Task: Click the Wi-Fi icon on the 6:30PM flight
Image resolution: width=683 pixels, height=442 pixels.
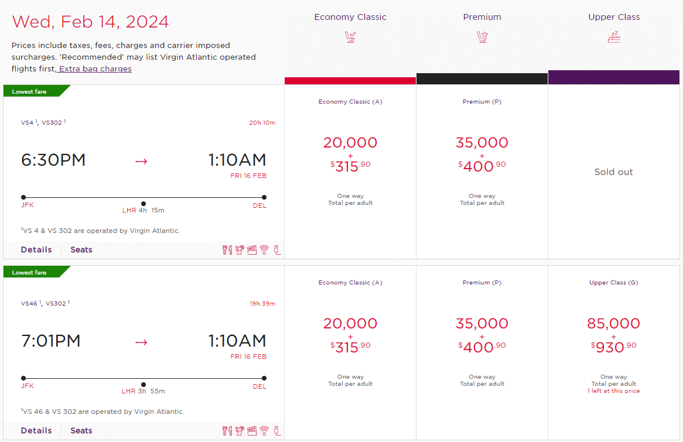Action: [x=265, y=250]
